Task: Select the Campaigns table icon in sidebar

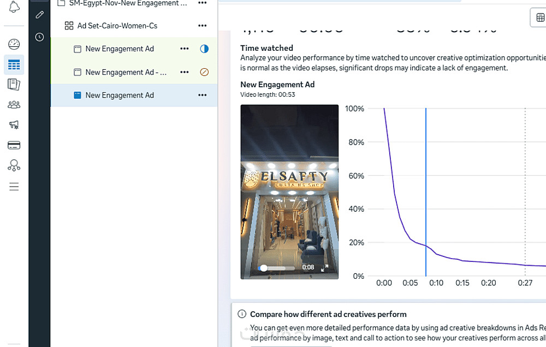Action: click(x=14, y=65)
